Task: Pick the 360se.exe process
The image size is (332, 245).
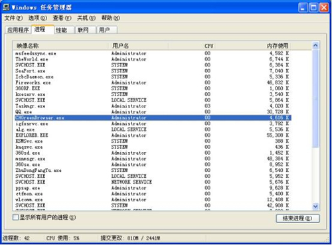Action: pyautogui.click(x=153, y=165)
